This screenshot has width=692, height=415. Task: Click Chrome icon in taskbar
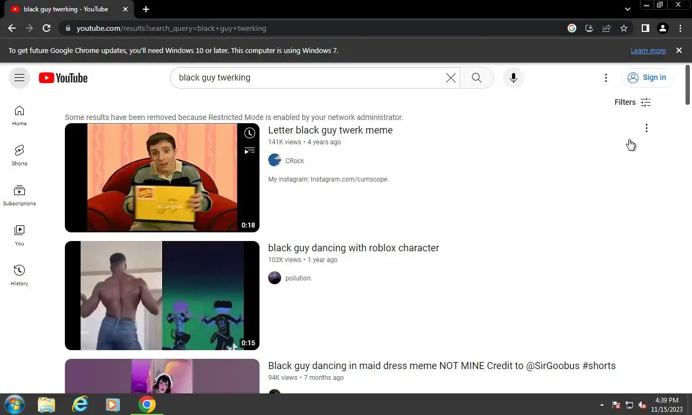147,404
